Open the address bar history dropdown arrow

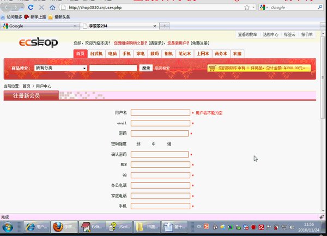pos(253,8)
